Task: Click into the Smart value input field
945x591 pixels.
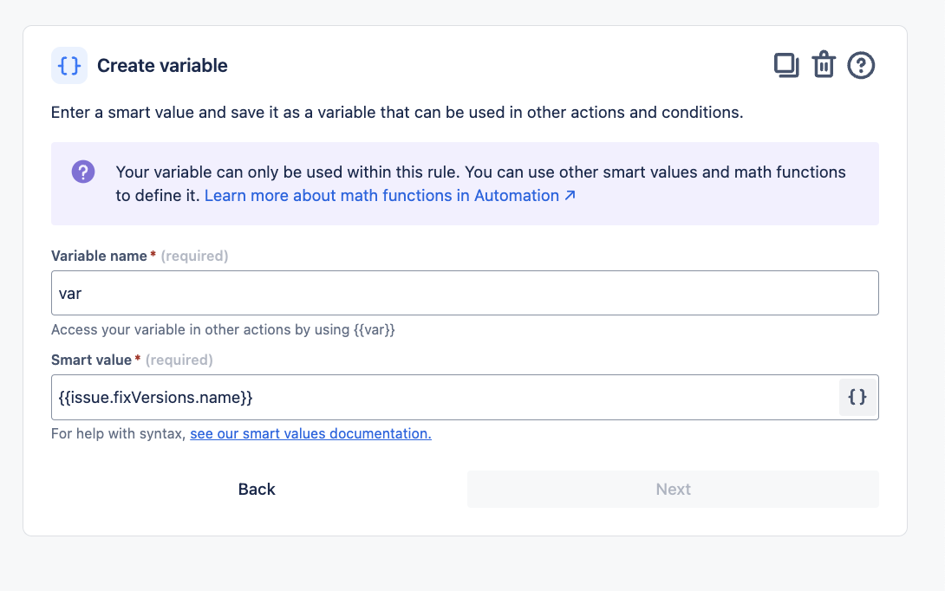Action: 442,397
